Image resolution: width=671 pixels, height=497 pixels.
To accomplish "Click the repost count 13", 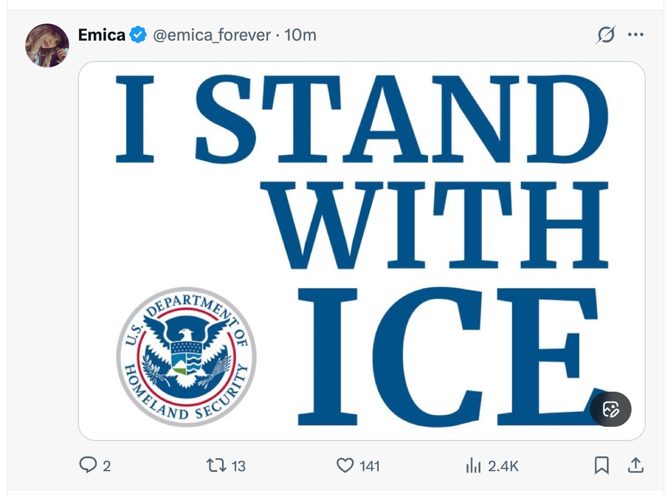I will [238, 466].
